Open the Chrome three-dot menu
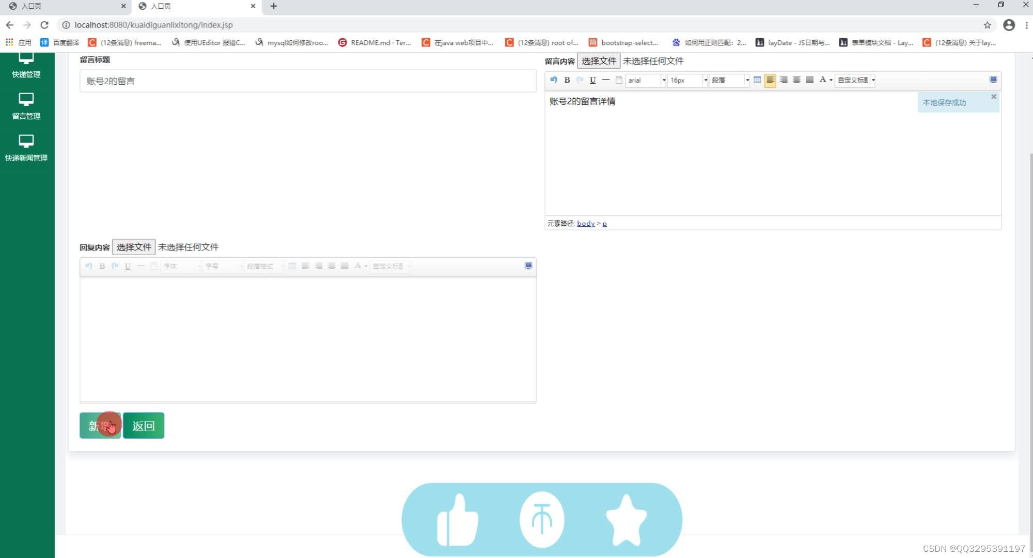 [x=1026, y=25]
